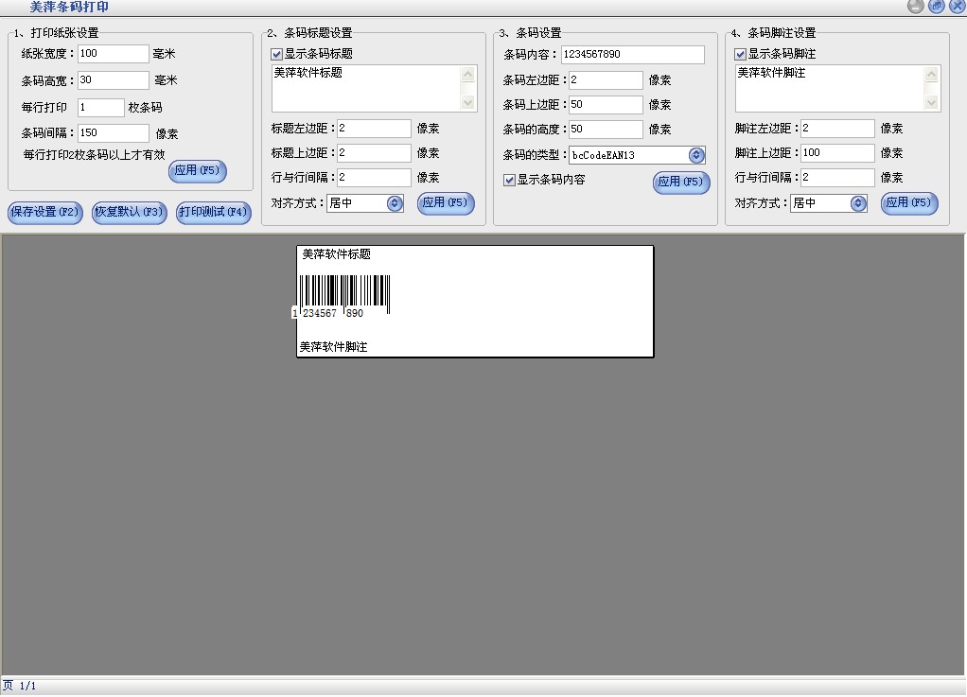The image size is (967, 697).
Task: Open the footnote 对齐方式 dropdown
Action: pos(858,202)
